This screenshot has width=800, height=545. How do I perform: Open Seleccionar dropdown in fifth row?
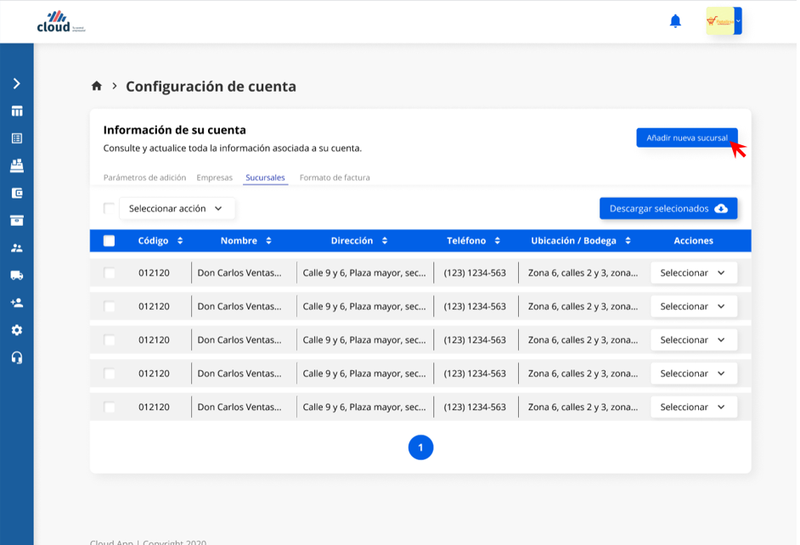click(x=693, y=407)
